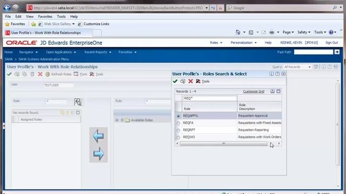Open the Tools menu in menu bar
This screenshot has width=346, height=194.
(61, 17)
